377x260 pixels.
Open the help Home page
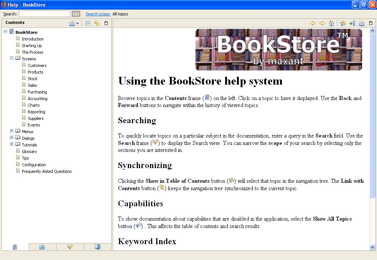pos(331,23)
